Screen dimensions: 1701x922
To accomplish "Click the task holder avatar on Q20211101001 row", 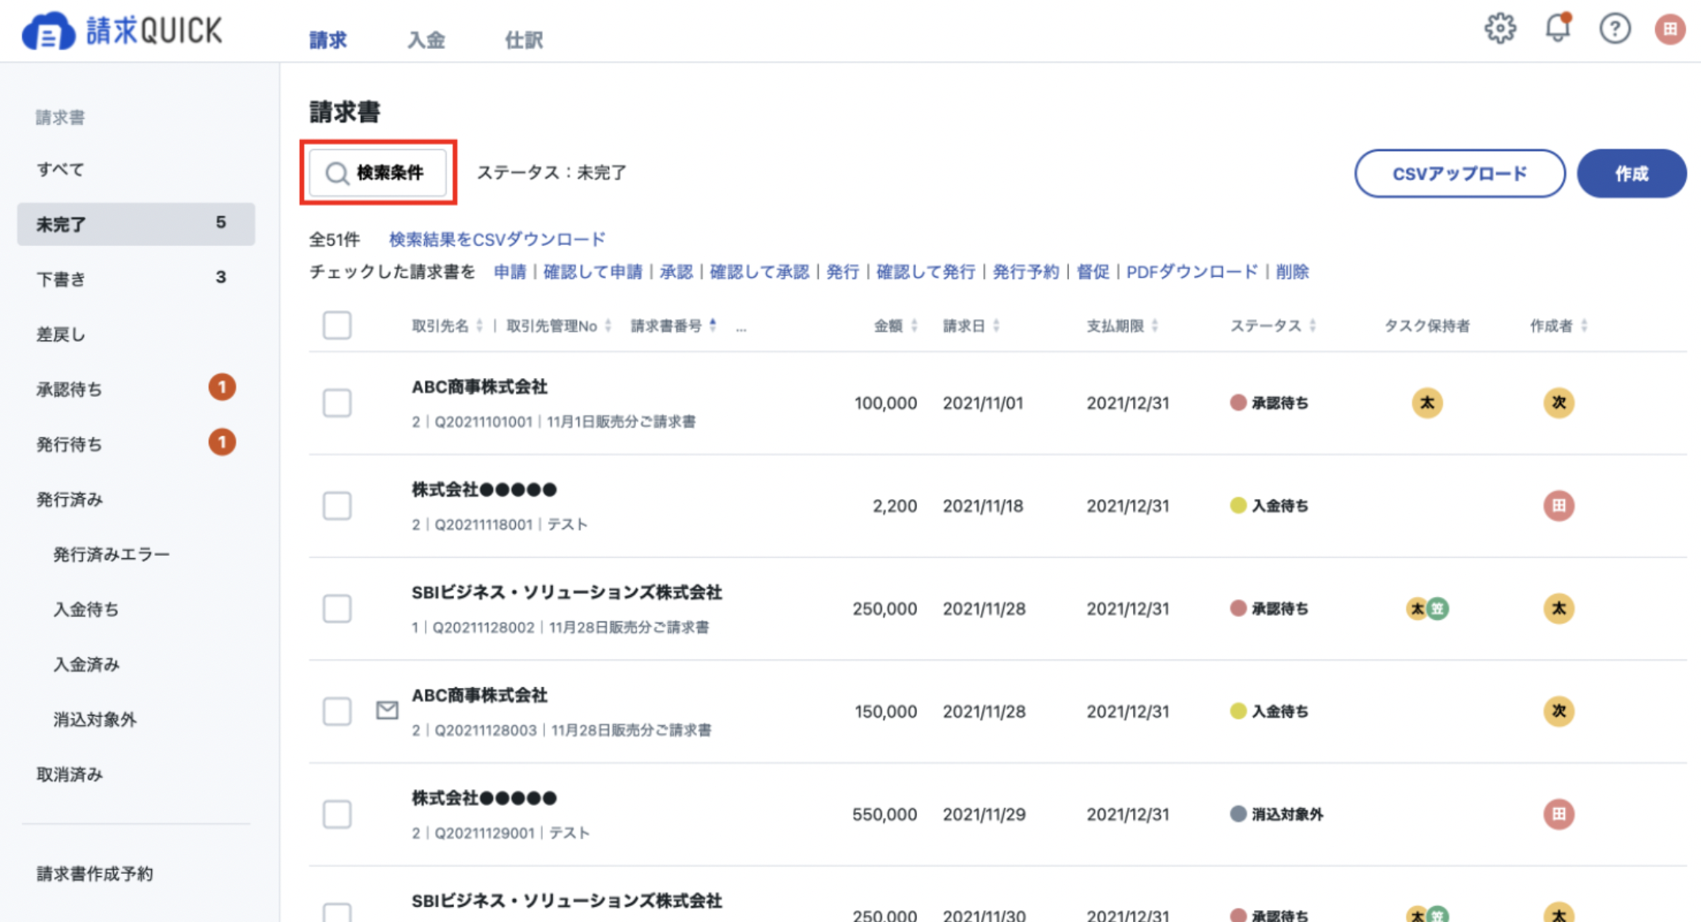I will click(1426, 402).
